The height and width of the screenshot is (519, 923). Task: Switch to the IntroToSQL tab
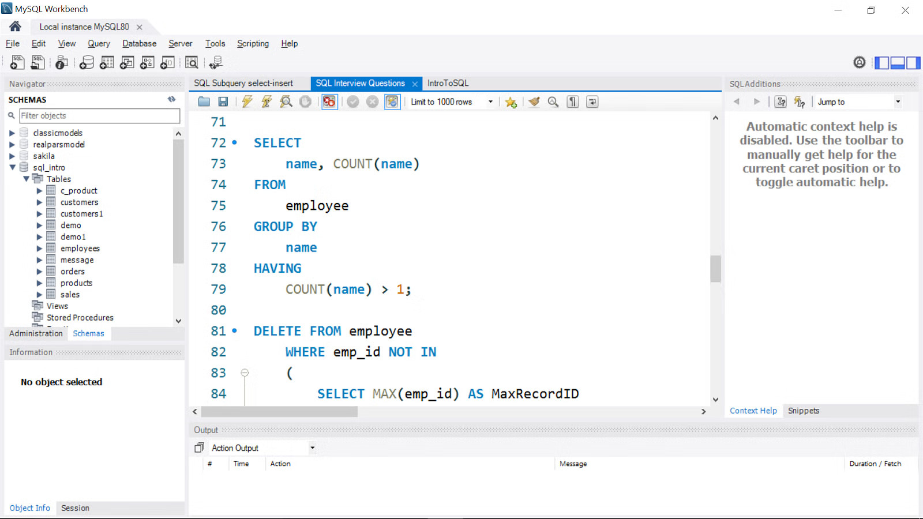448,84
